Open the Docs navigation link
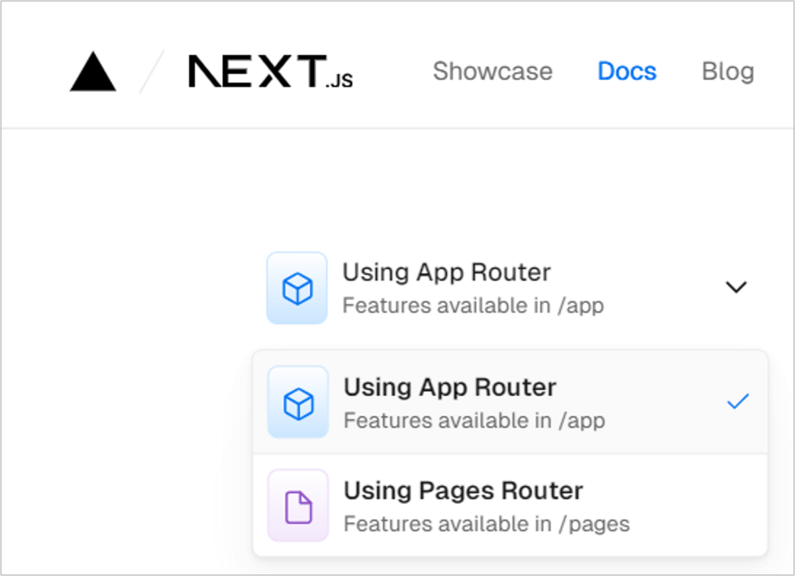The width and height of the screenshot is (795, 576). coord(627,72)
